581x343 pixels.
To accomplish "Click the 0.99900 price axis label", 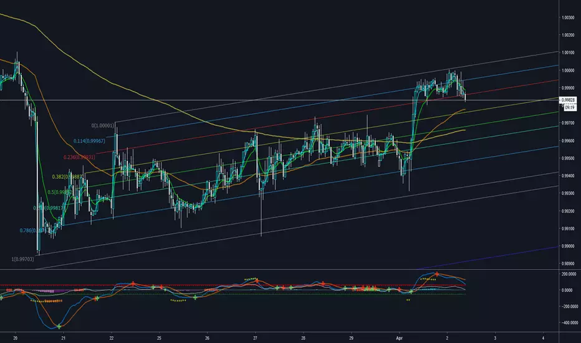I will (568, 88).
